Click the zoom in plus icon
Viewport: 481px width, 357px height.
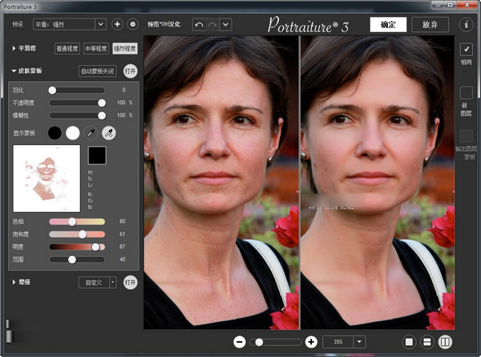(311, 342)
